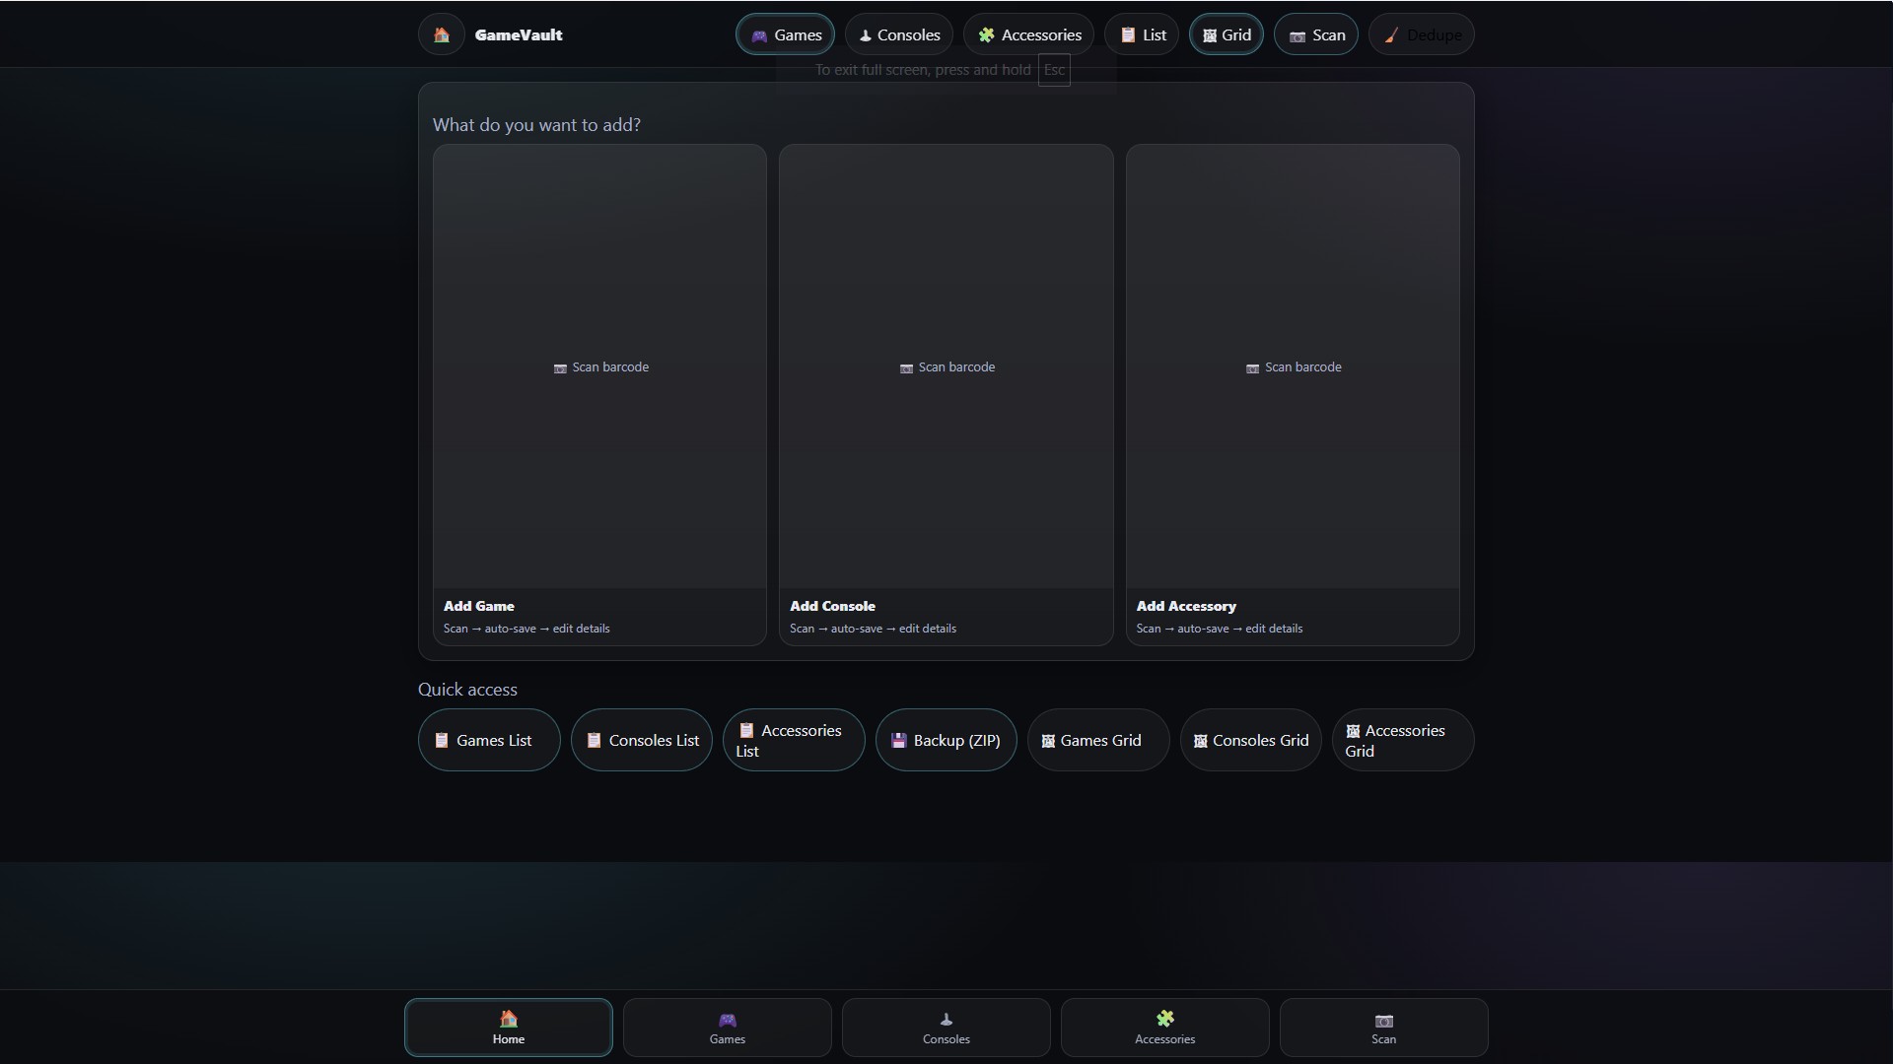
Task: Open Games List from Quick access
Action: 488,740
